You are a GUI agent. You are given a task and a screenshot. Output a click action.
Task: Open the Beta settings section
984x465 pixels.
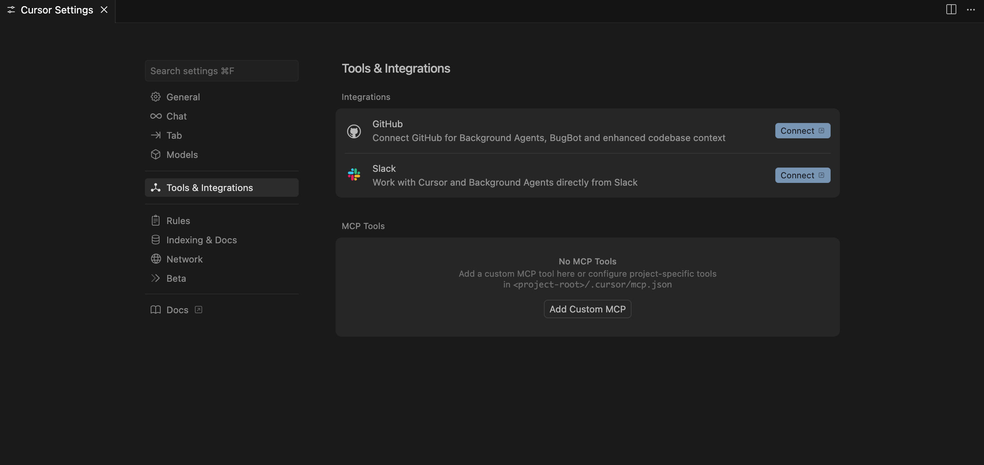[x=222, y=278]
